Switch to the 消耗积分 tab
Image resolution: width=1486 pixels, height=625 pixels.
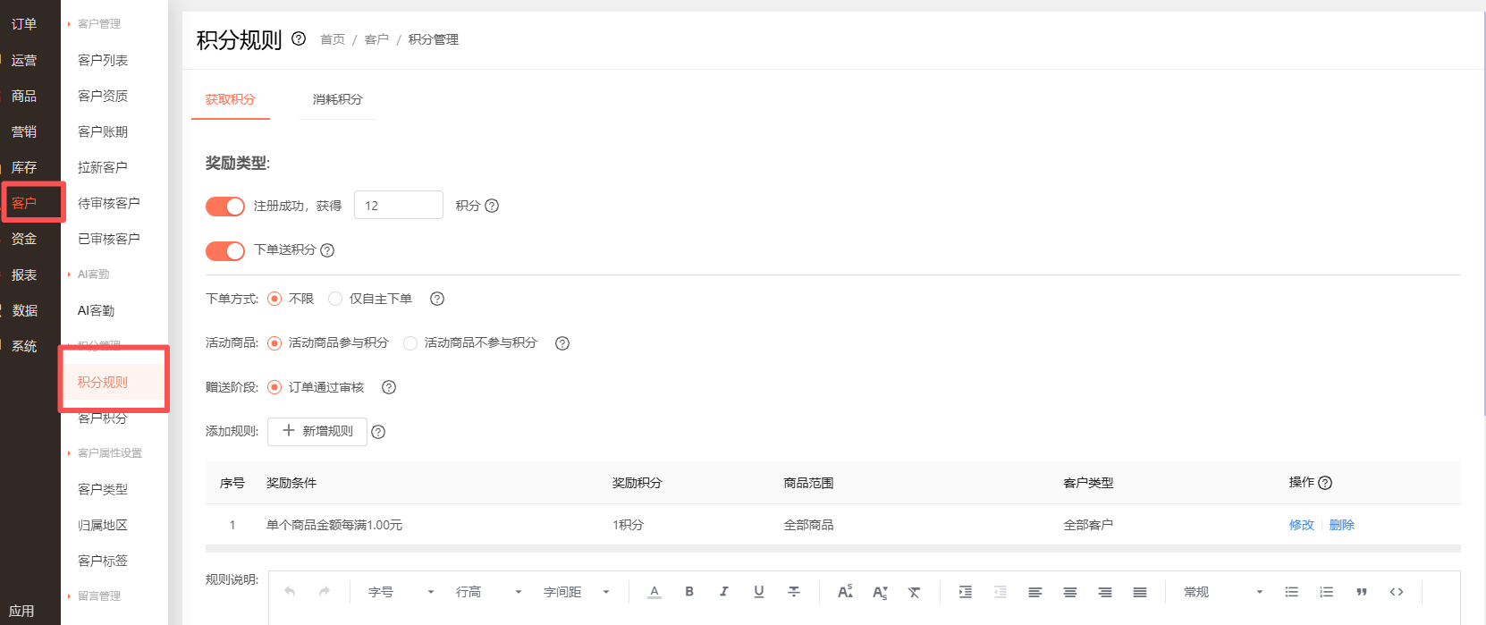338,99
